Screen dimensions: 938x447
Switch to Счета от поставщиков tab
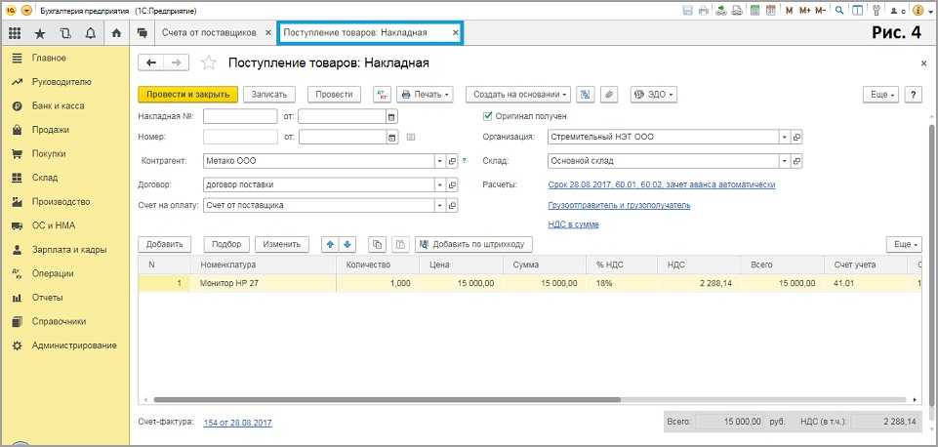pos(208,33)
